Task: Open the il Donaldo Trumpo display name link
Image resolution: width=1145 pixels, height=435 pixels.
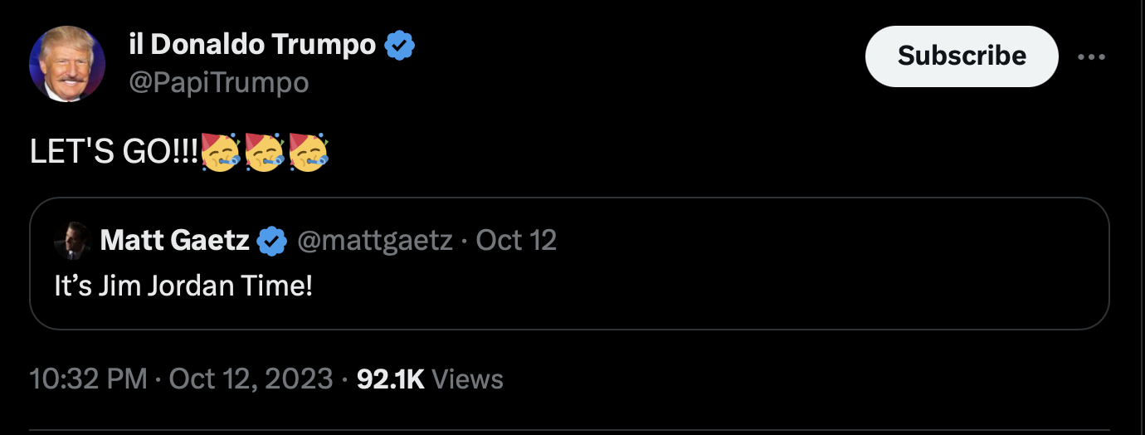Action: tap(252, 45)
